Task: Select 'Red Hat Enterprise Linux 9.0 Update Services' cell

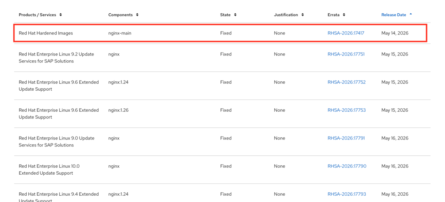Action: point(57,142)
